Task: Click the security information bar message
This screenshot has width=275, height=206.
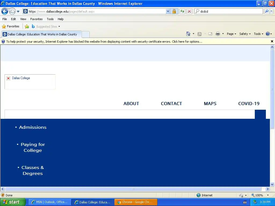Action: tap(104, 42)
